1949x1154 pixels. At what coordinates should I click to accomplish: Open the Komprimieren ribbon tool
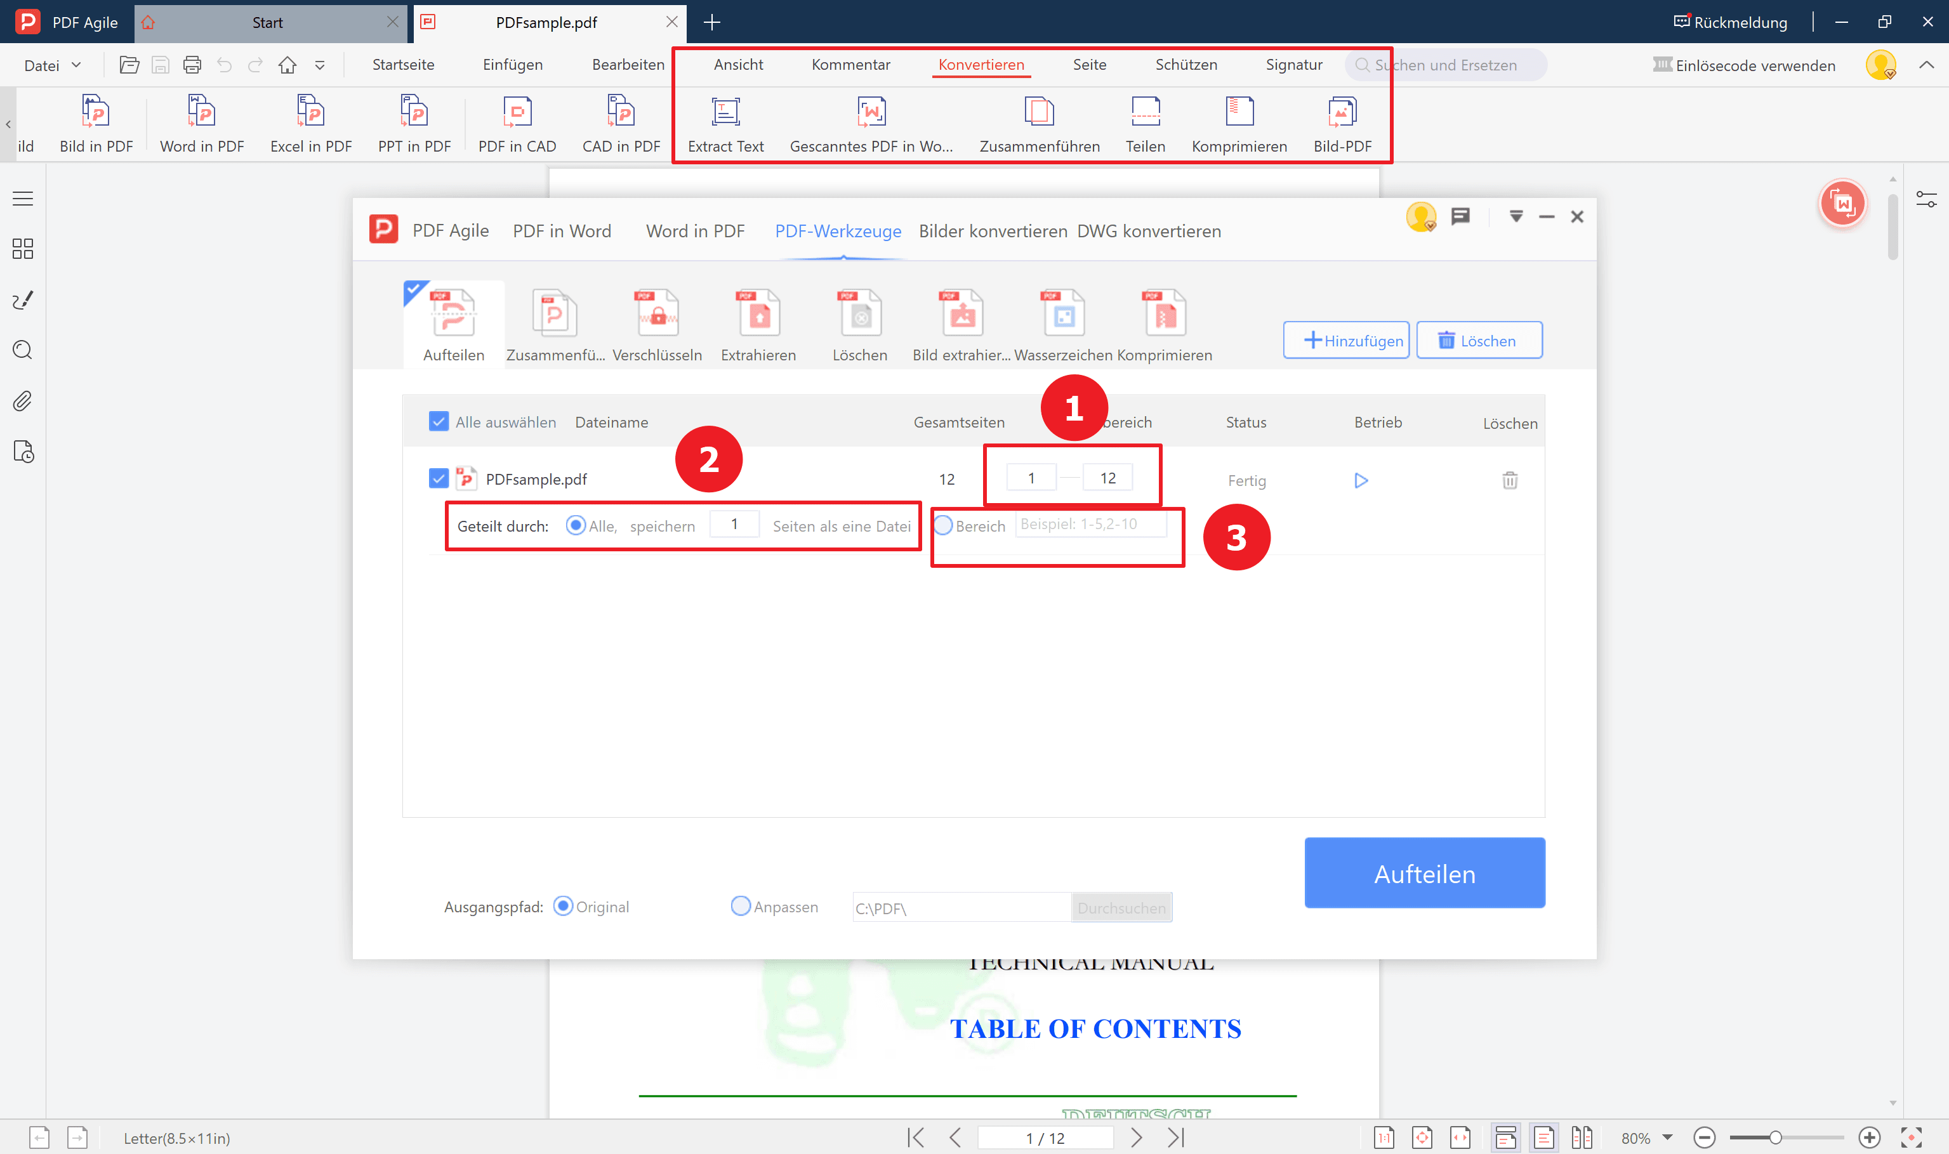point(1239,124)
